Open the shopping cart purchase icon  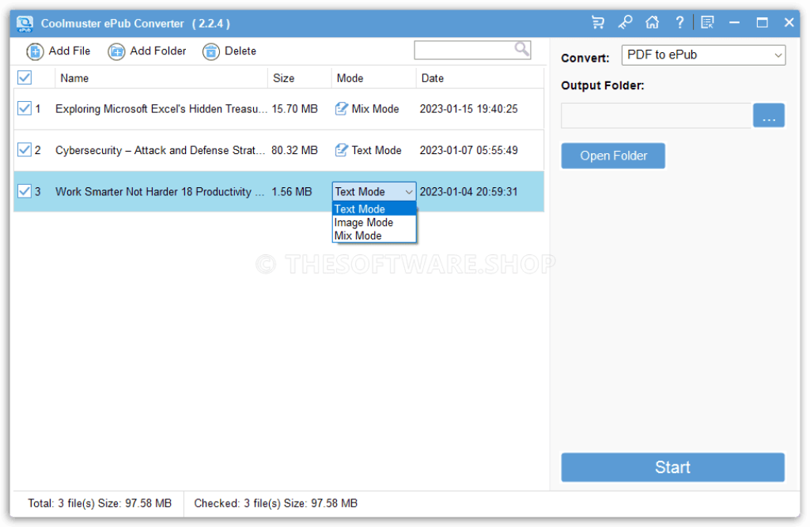point(598,23)
